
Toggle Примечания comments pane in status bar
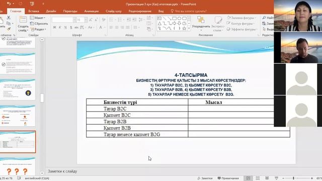(228, 178)
